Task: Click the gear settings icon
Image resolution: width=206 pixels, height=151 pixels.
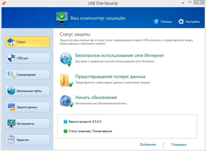Action: point(181,22)
